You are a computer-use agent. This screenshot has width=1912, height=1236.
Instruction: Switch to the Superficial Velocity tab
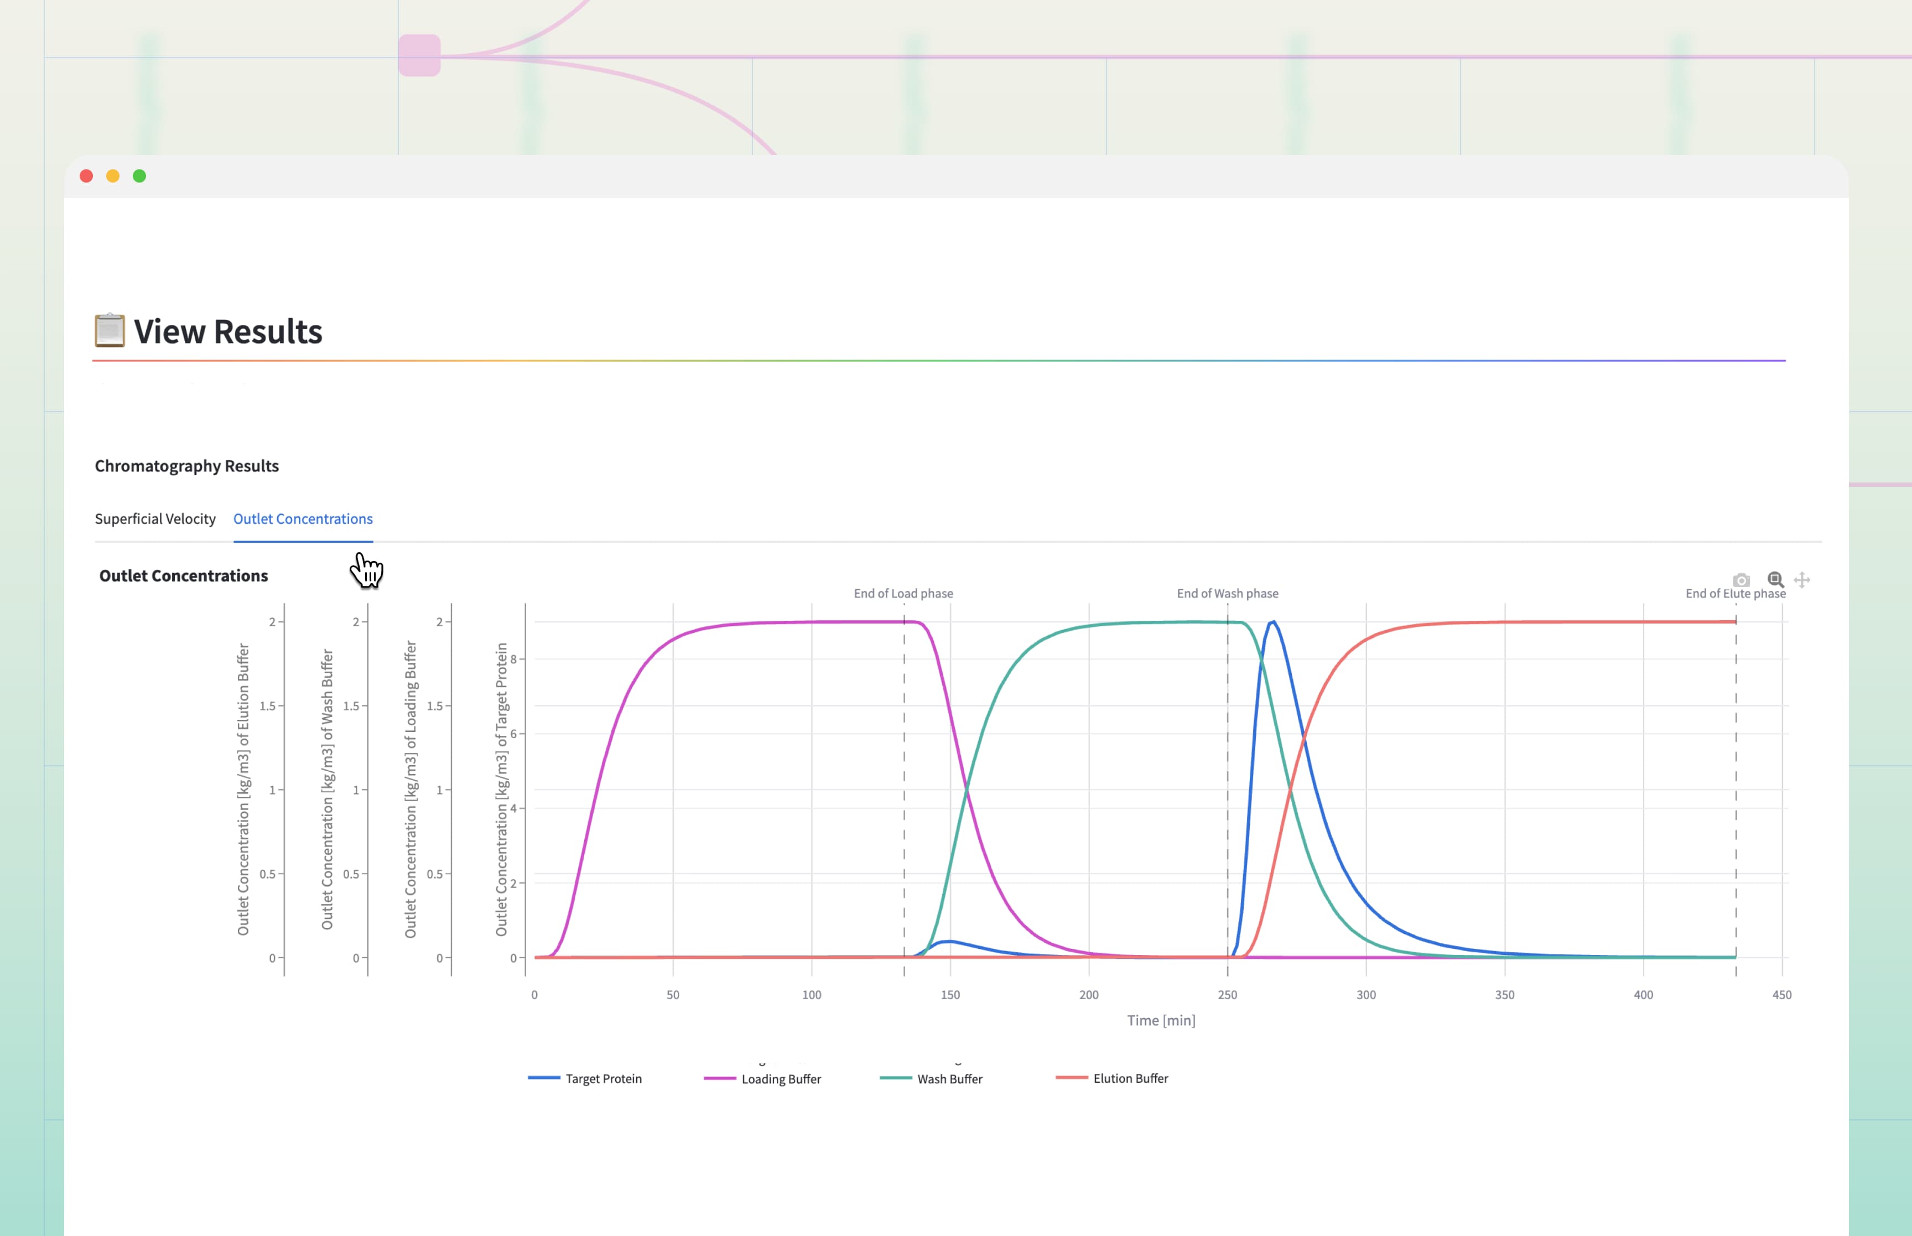155,518
